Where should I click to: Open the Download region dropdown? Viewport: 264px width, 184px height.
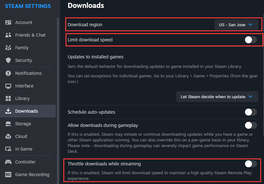(236, 24)
